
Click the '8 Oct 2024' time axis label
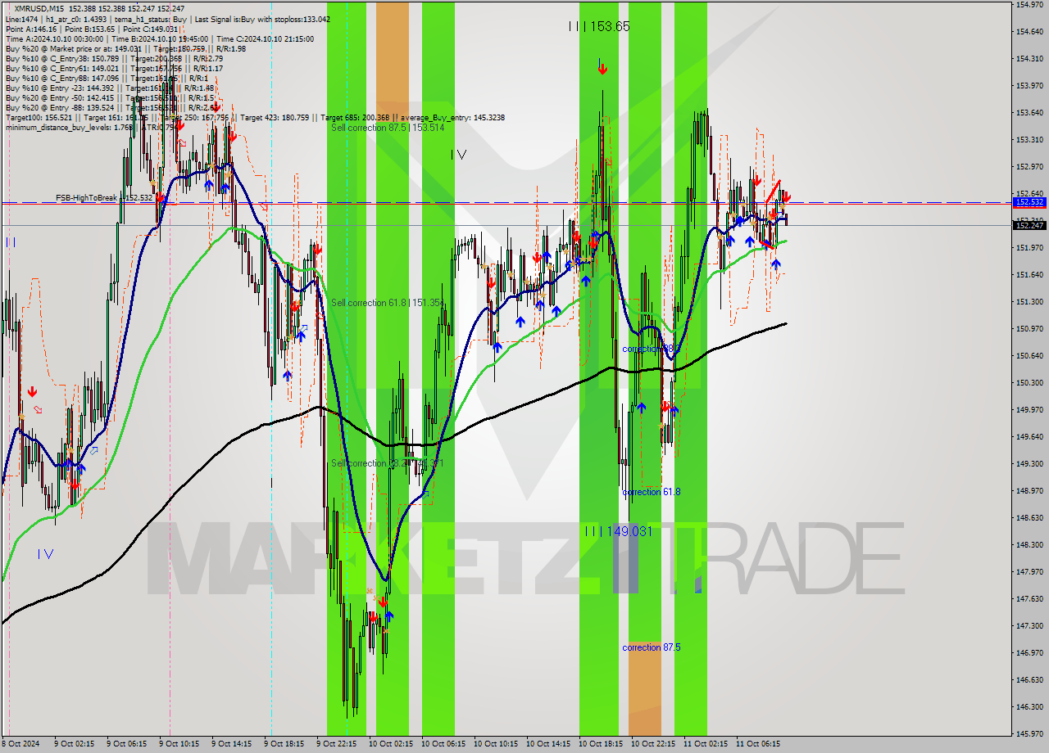coord(20,744)
